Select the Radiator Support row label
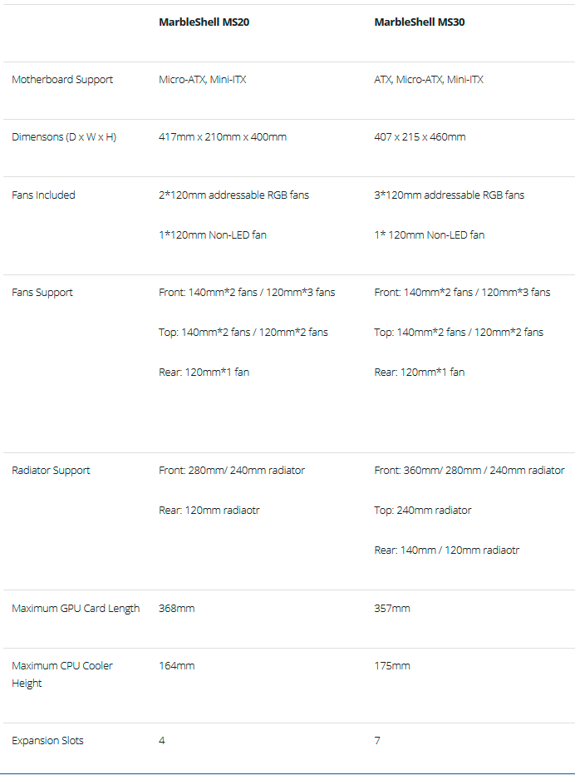Viewport: 575px width, 775px height. tap(51, 471)
